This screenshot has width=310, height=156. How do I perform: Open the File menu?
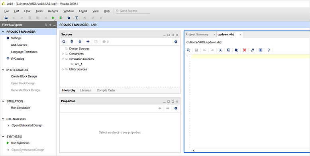click(6, 11)
